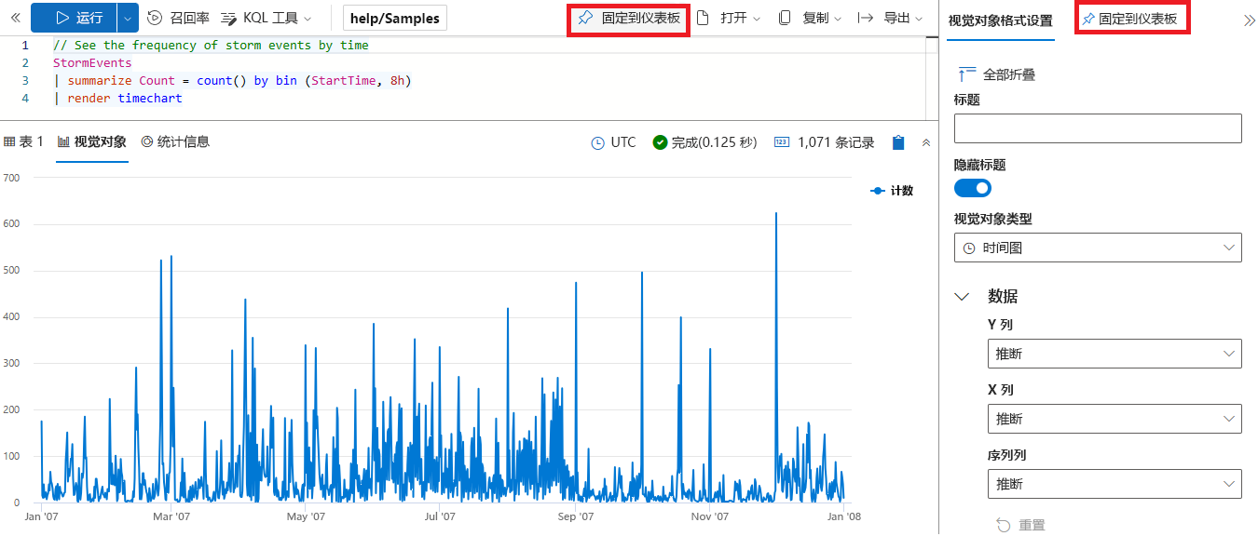Screen dimensions: 1258x536
Task: Click the 召回率 recall button
Action: pyautogui.click(x=178, y=18)
